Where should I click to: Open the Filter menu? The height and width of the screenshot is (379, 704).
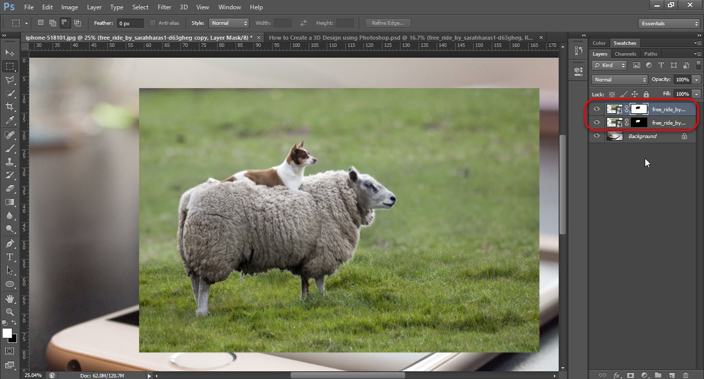pos(164,7)
